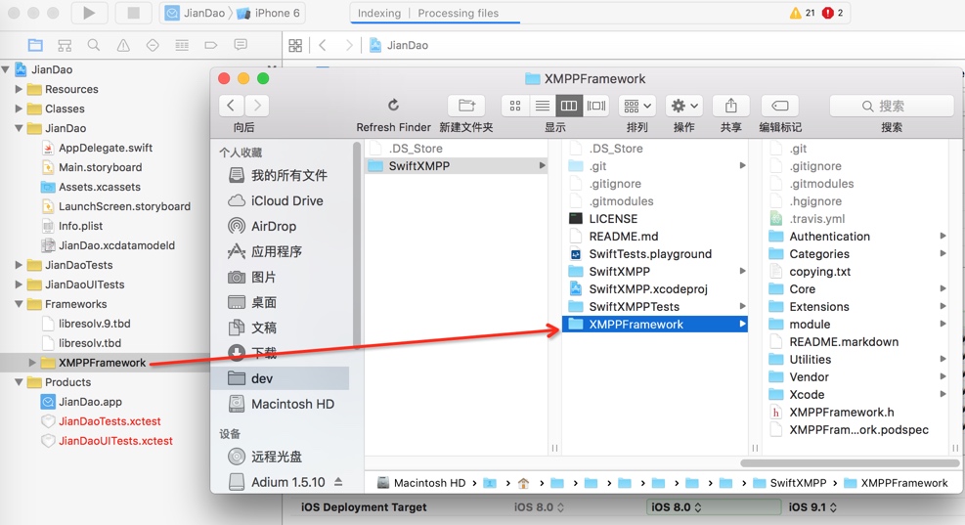Select AppDelegate.swift in the navigator

click(x=106, y=148)
